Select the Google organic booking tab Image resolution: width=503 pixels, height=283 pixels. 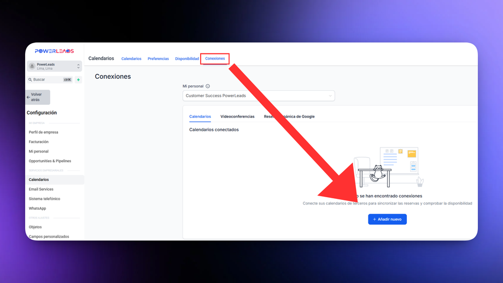pyautogui.click(x=289, y=117)
